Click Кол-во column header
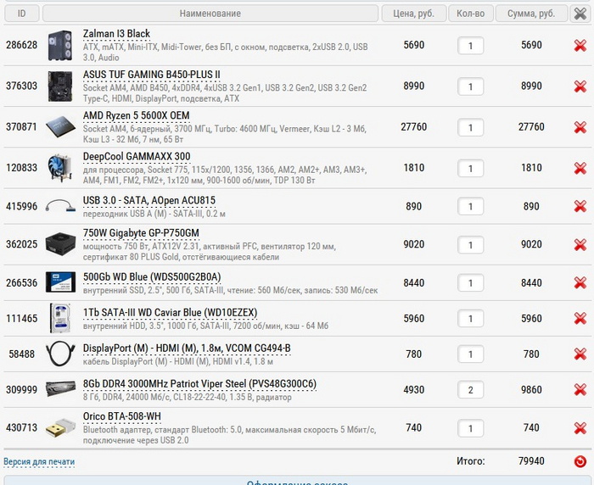Image resolution: width=594 pixels, height=485 pixels. [x=470, y=14]
